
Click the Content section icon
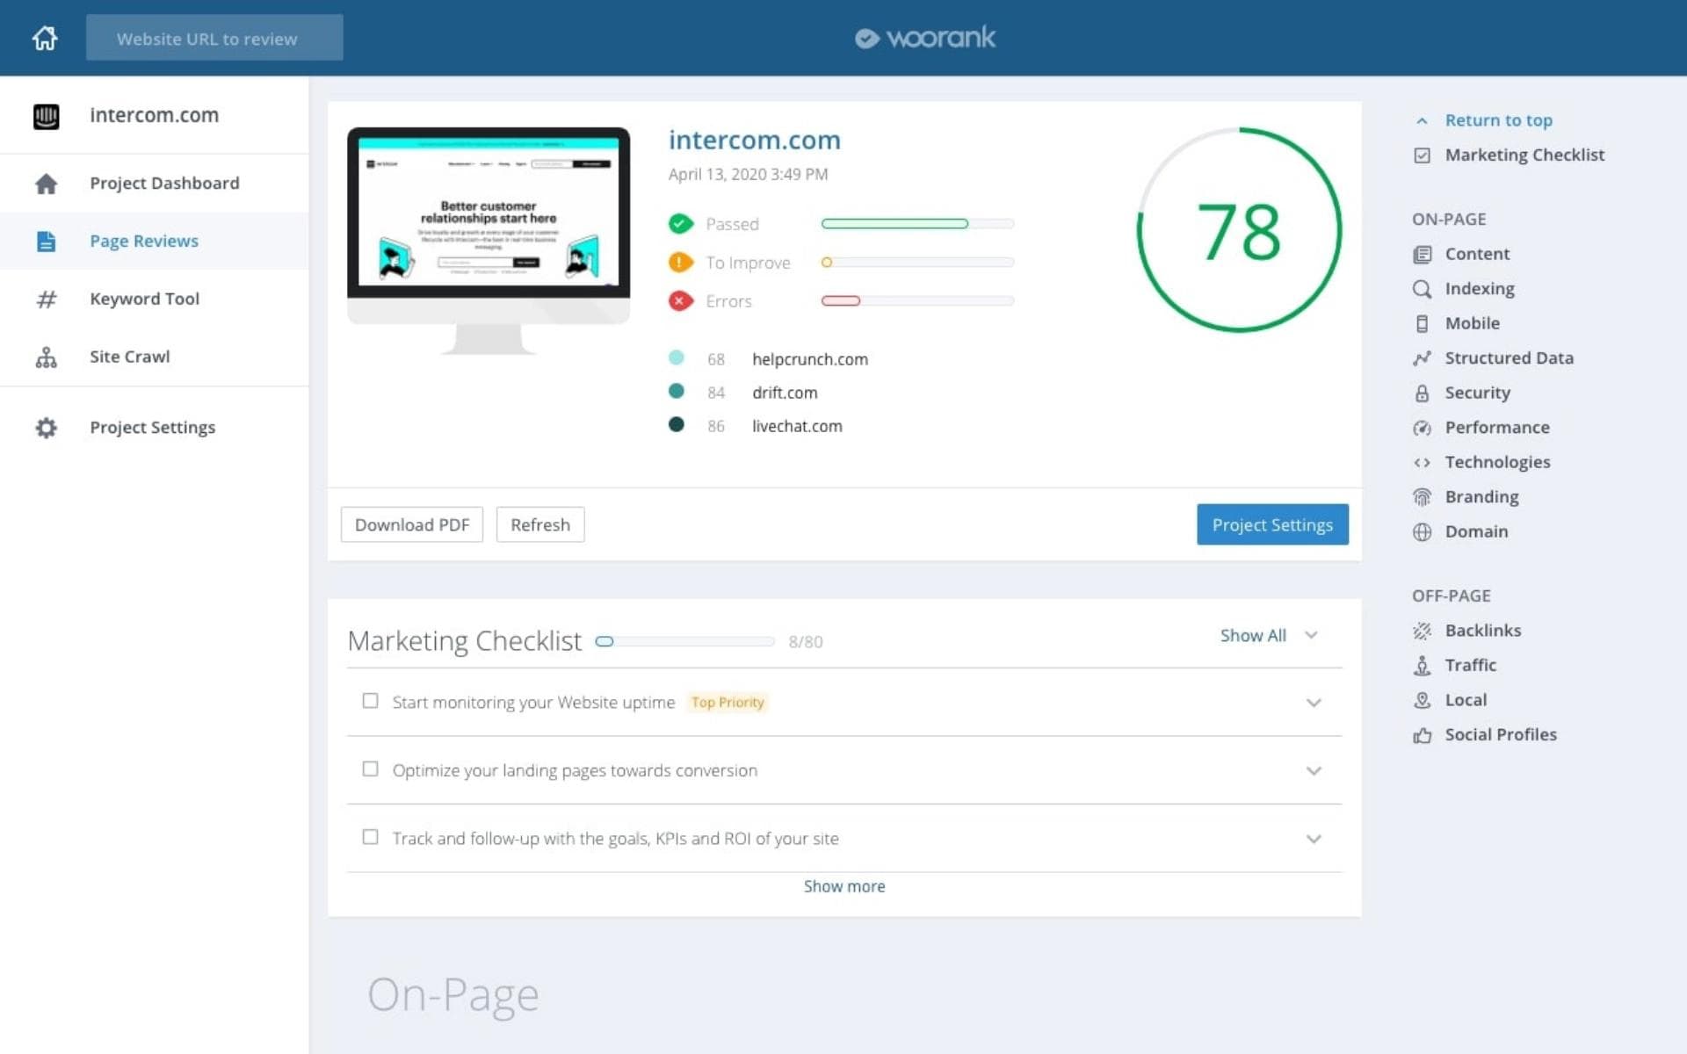tap(1422, 255)
